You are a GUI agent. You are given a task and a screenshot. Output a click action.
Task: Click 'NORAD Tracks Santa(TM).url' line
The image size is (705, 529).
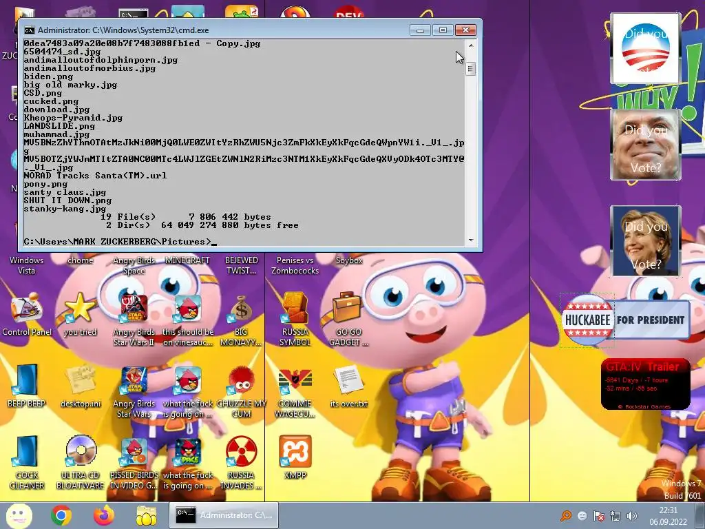click(x=95, y=176)
